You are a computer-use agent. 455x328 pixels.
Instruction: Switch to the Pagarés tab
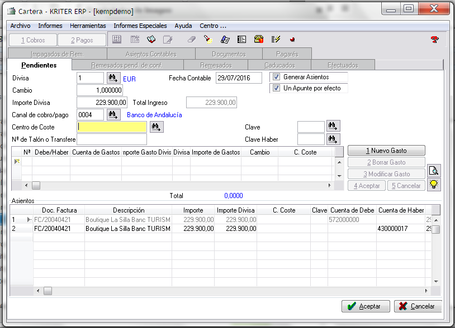(x=287, y=54)
